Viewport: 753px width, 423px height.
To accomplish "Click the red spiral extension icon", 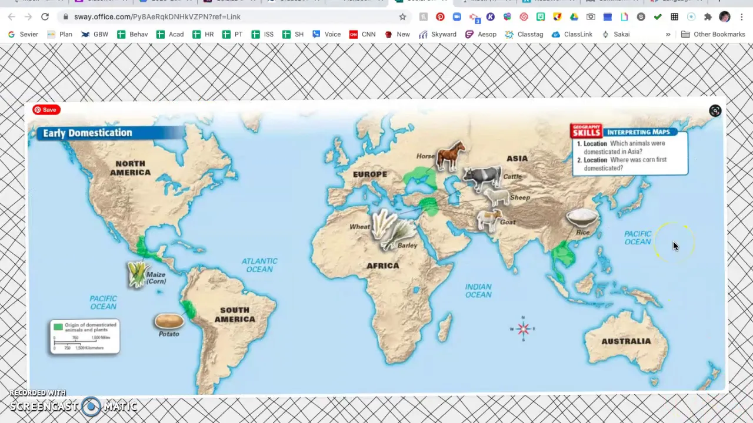I will pos(524,17).
